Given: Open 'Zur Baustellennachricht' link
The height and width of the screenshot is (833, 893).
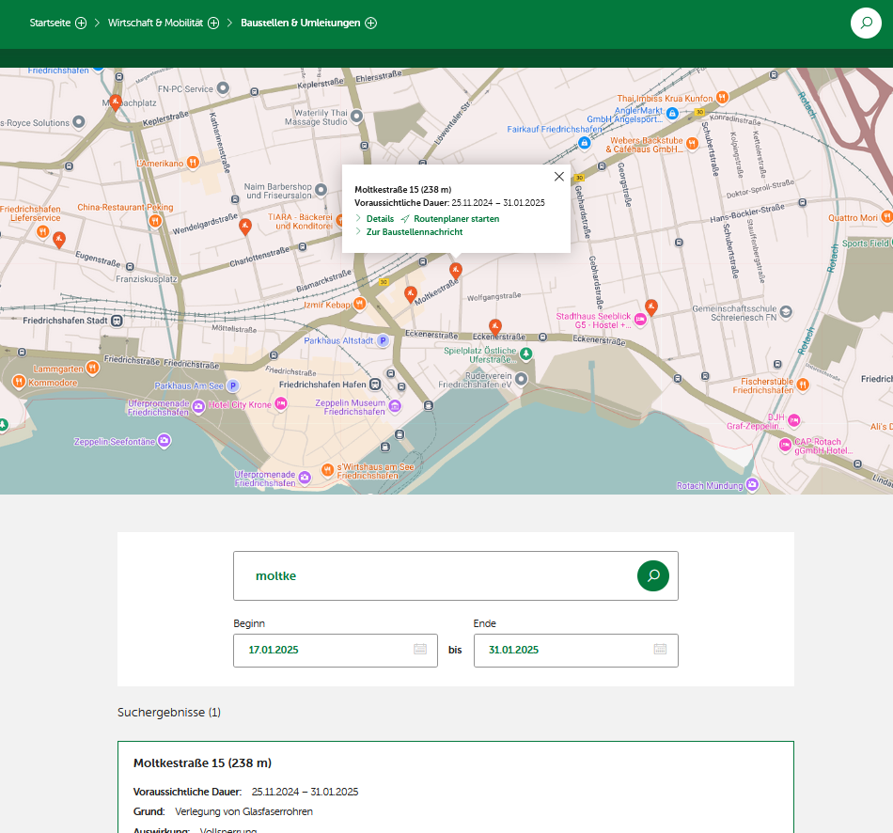Looking at the screenshot, I should tap(414, 231).
